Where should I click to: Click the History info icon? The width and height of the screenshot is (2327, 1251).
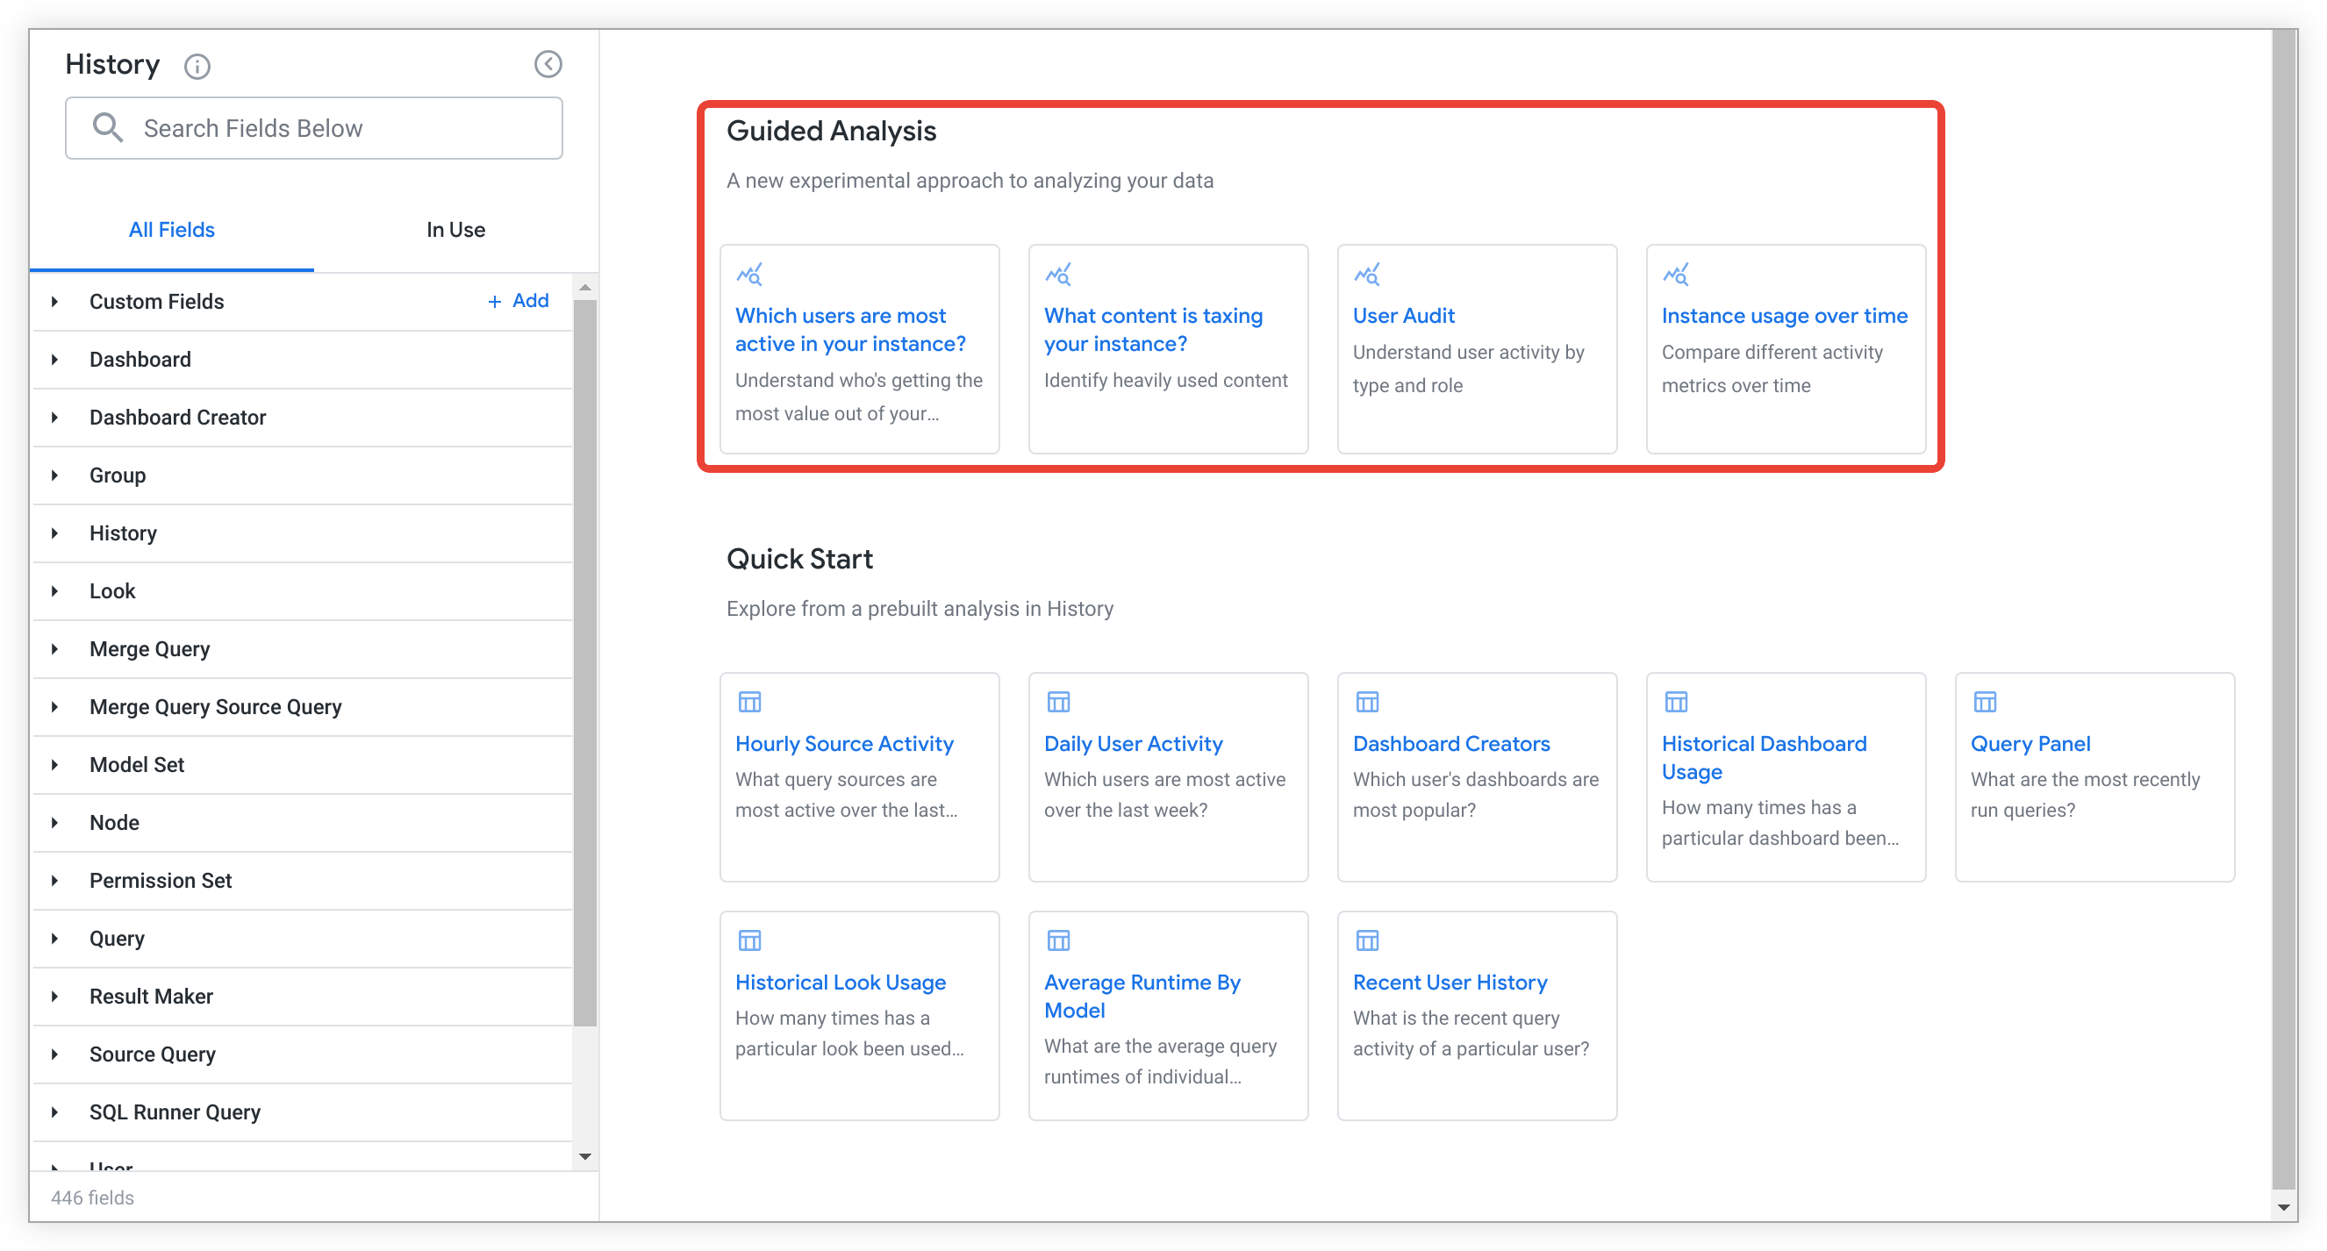197,66
